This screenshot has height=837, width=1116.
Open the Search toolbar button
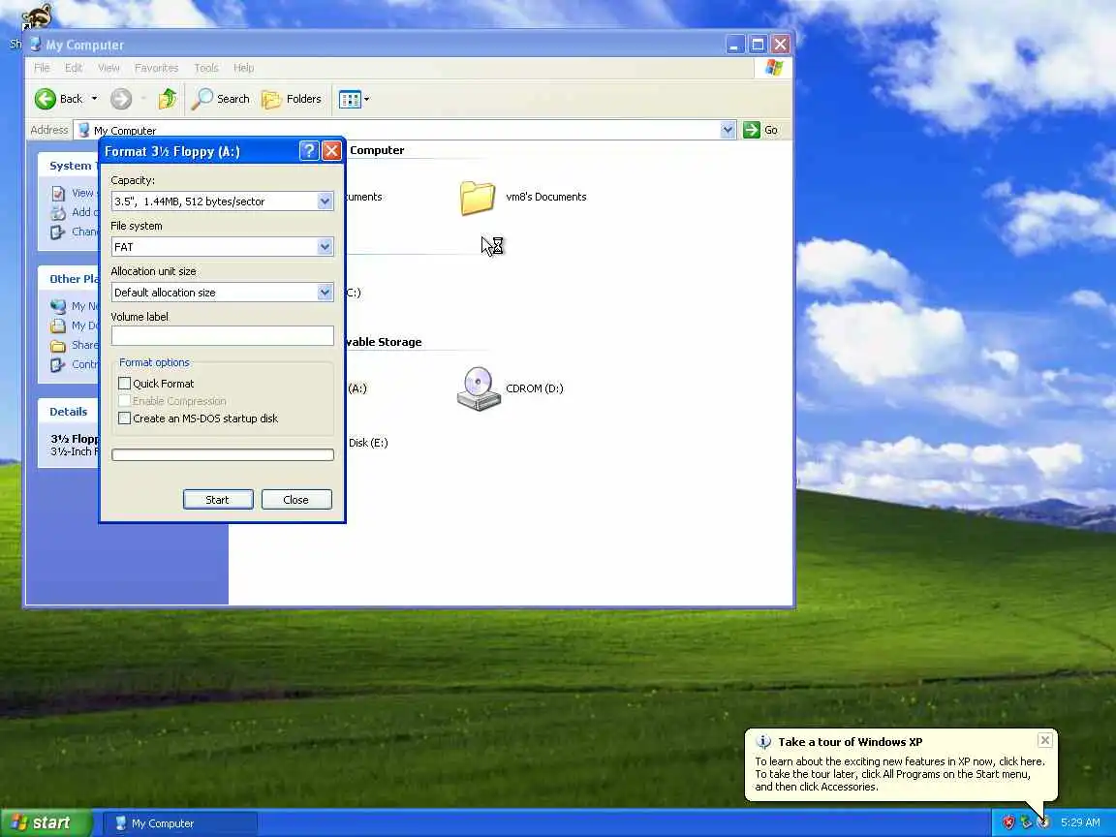click(221, 99)
